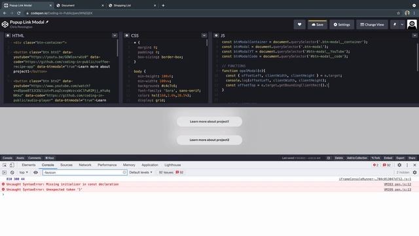Create live expression with eye icon

pyautogui.click(x=35, y=172)
